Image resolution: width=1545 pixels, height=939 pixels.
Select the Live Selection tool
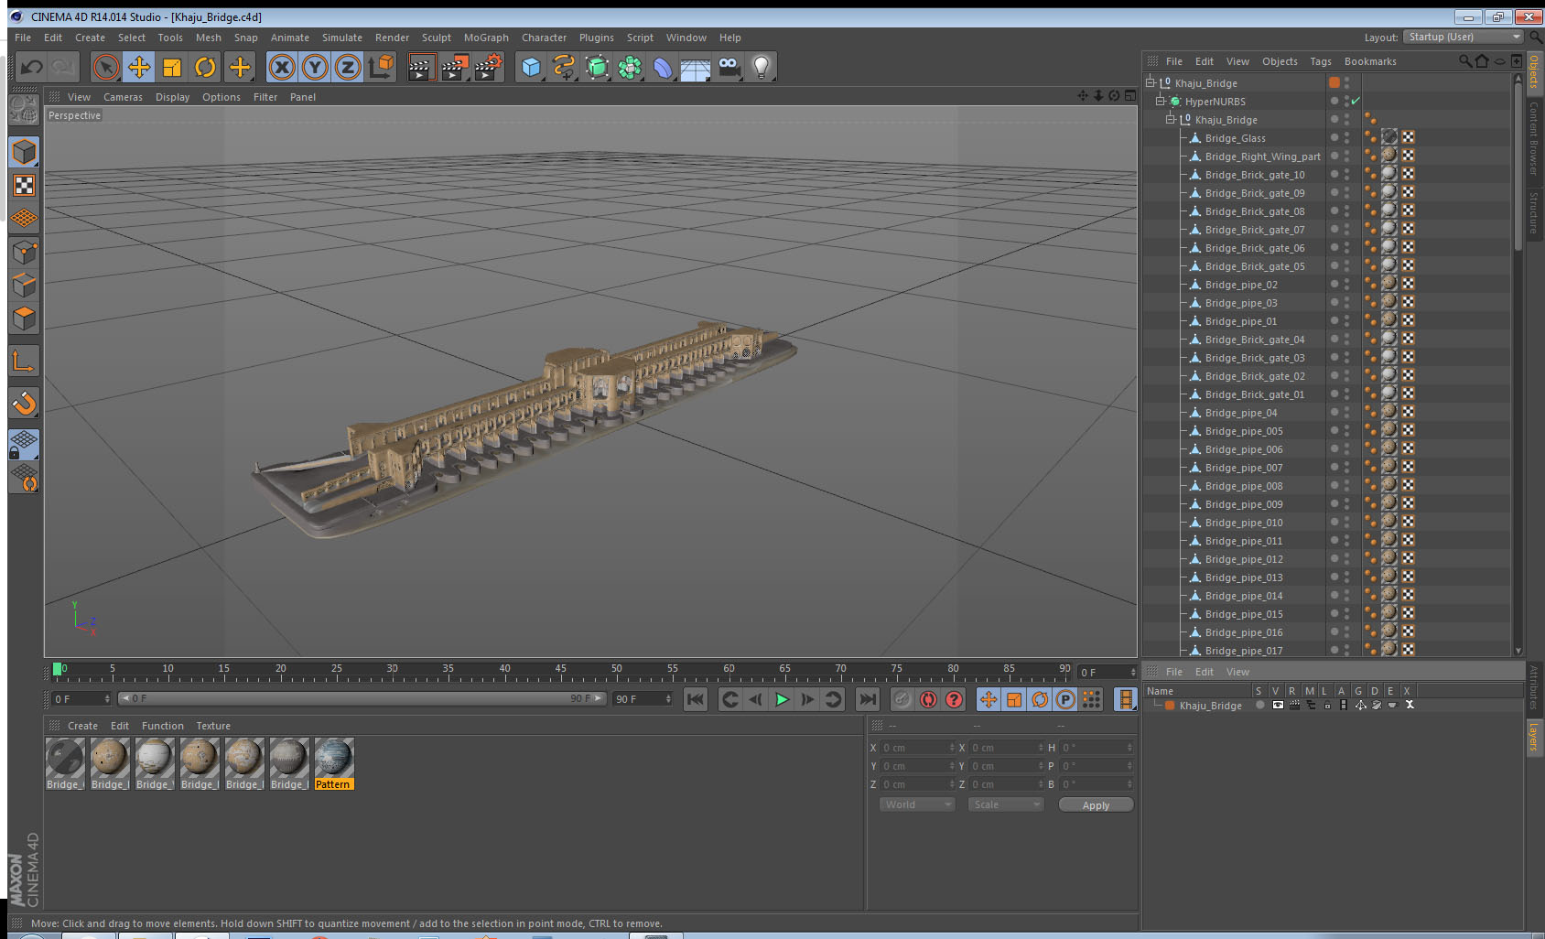(106, 67)
